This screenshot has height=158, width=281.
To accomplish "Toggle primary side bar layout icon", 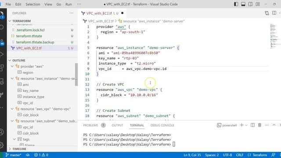I will click(x=236, y=4).
